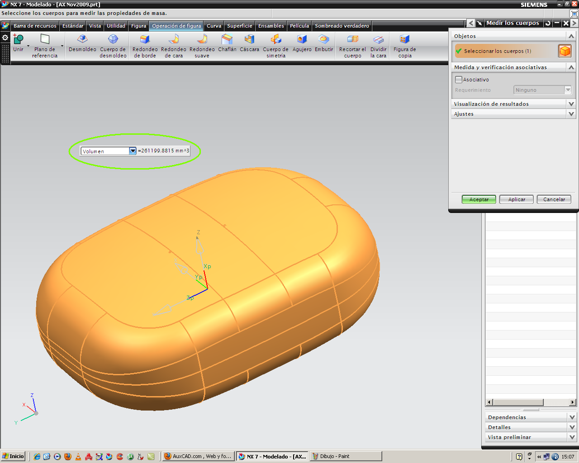Click the Aplicar button
The width and height of the screenshot is (579, 463).
[517, 199]
